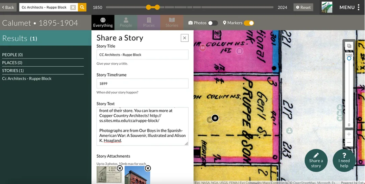
Task: Click the Results (1) heading
Action: coord(20,38)
